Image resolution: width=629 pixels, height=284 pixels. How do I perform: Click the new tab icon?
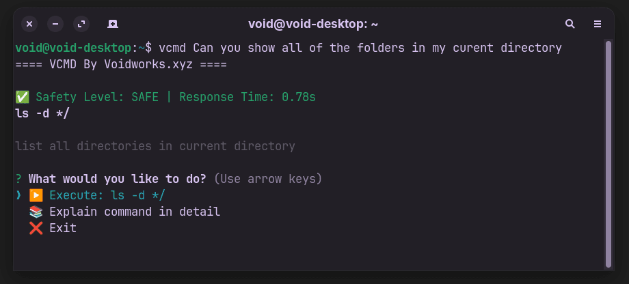[x=113, y=24]
